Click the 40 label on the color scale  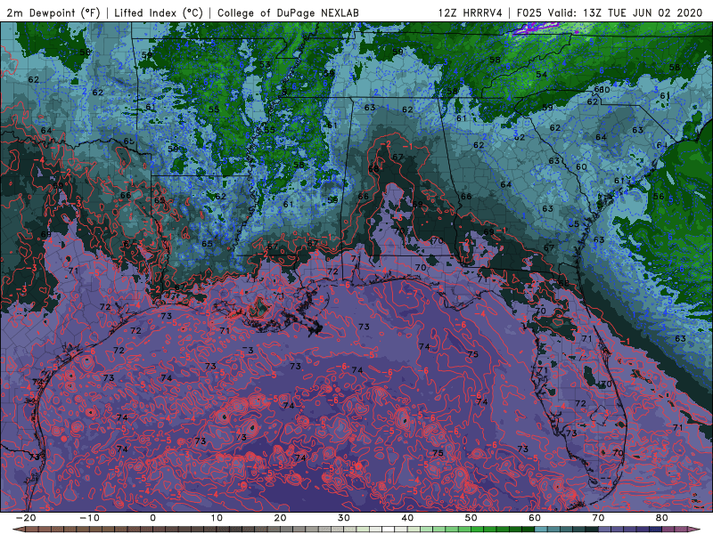click(x=407, y=518)
